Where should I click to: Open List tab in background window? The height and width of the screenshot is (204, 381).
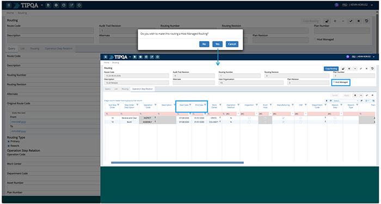coord(22,48)
